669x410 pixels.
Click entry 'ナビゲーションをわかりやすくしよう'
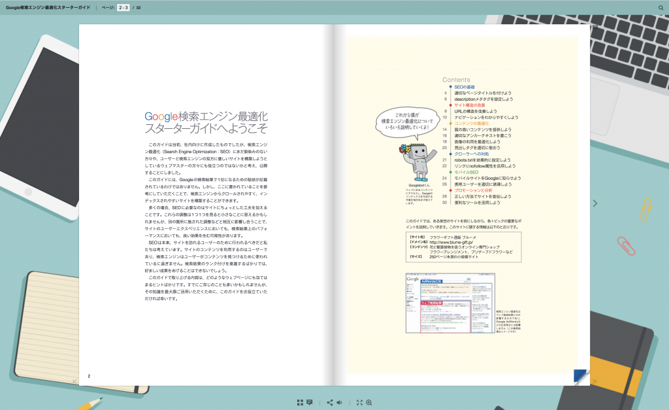coord(486,118)
